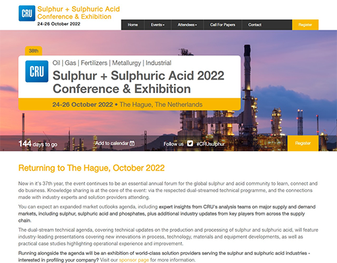
Task: Click the Follow us label
Action: coord(173,144)
